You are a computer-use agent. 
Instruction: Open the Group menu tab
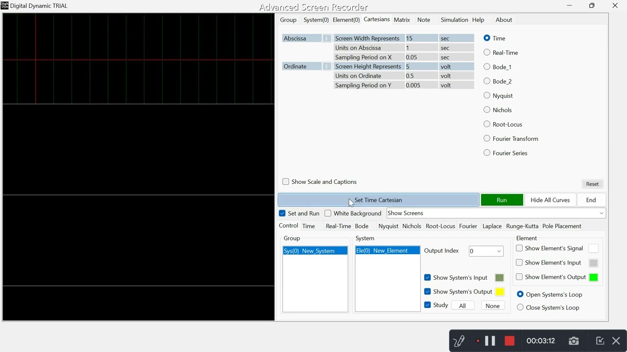click(x=288, y=20)
